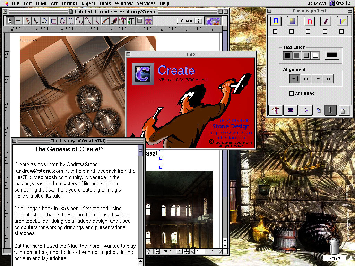355x266 pixels.
Task: Set alignment to justified
Action: [328, 79]
